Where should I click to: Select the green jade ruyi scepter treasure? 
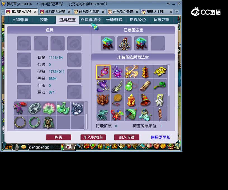pos(160,86)
